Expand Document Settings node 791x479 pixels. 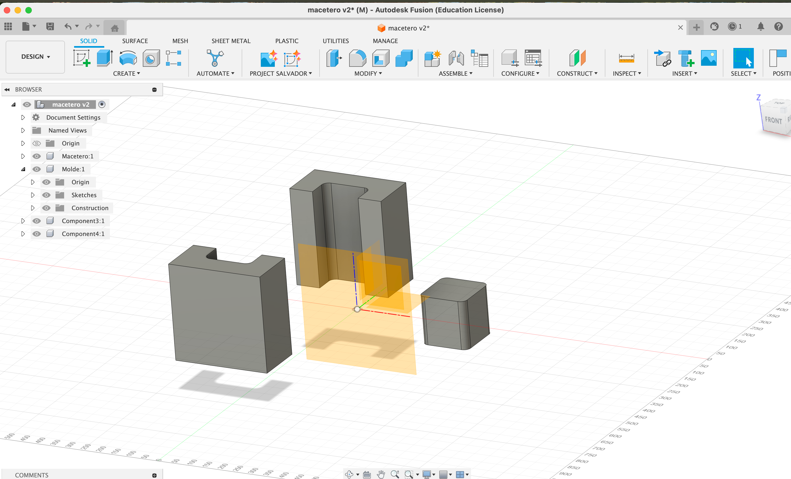click(x=23, y=117)
